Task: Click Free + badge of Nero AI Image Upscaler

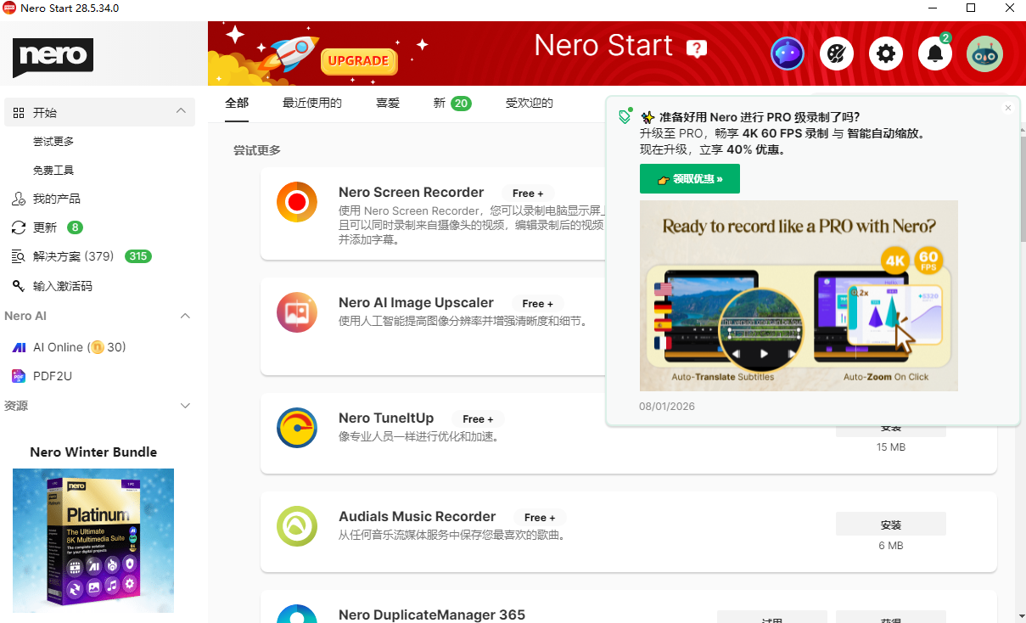Action: pos(537,304)
